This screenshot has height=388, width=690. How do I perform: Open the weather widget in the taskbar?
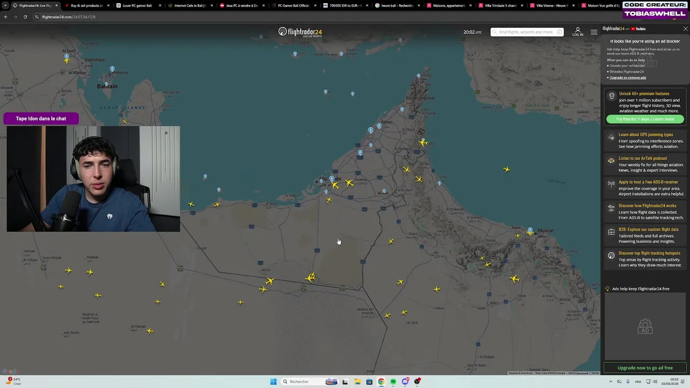point(13,381)
